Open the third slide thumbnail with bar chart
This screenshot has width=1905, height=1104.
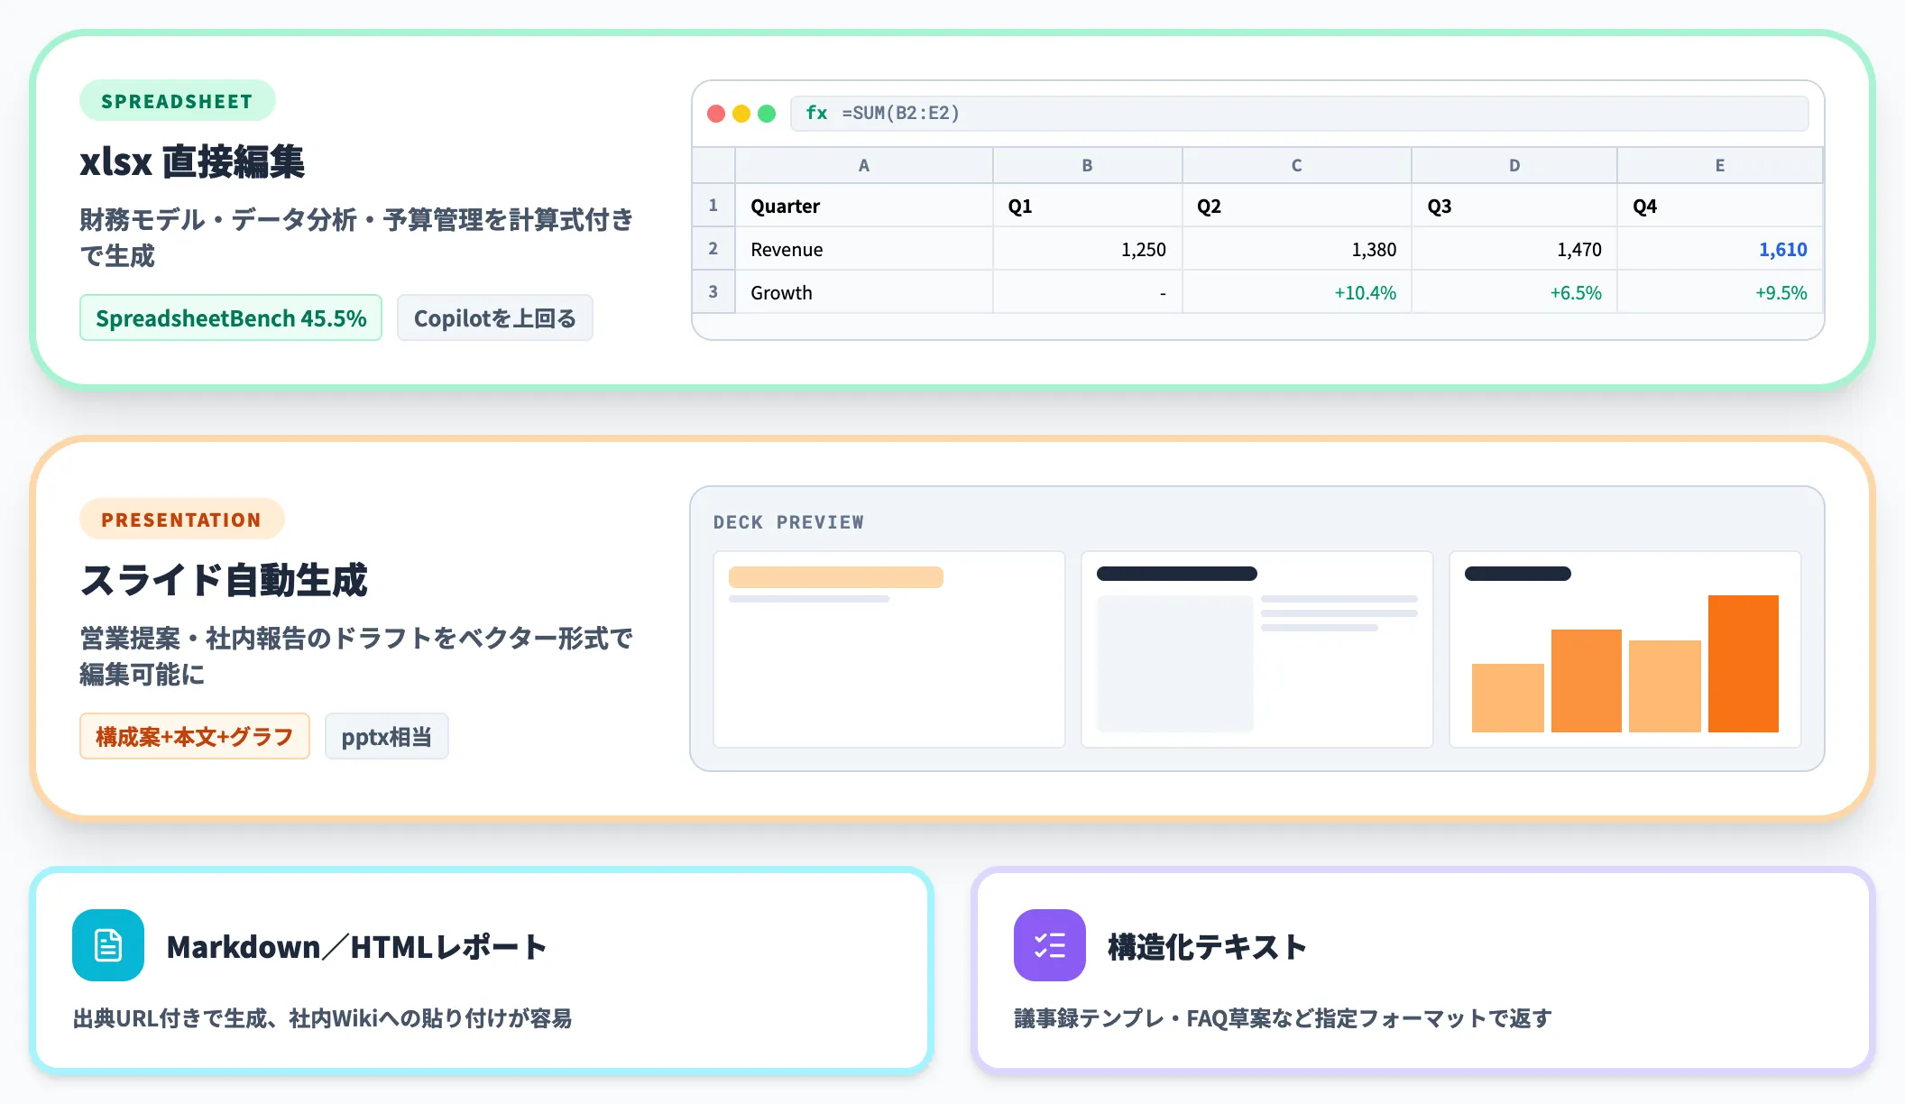(x=1625, y=649)
